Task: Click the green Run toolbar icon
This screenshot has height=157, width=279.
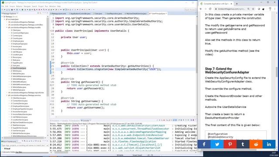Action: coord(30,10)
